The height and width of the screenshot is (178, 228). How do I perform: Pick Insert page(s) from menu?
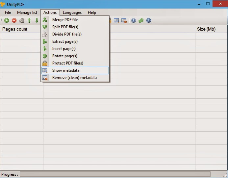[x=75, y=49]
